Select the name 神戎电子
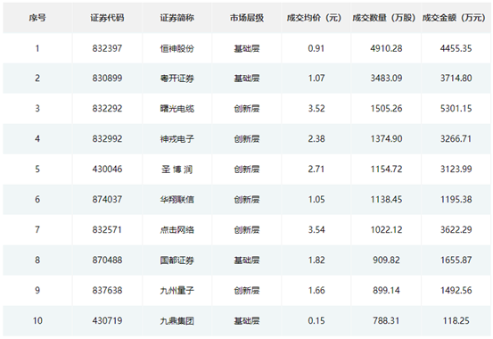Image resolution: width=493 pixels, height=339 pixels. [x=177, y=139]
